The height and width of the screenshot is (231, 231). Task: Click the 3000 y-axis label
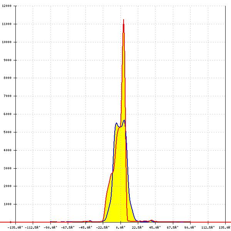8,168
